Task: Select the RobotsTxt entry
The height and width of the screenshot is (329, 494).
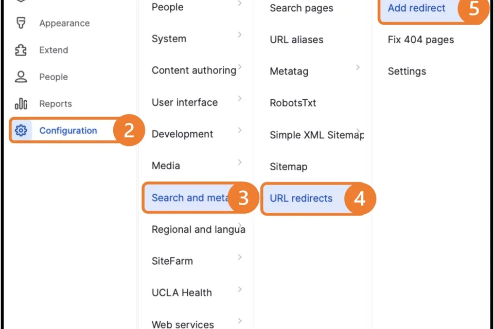Action: (x=293, y=103)
